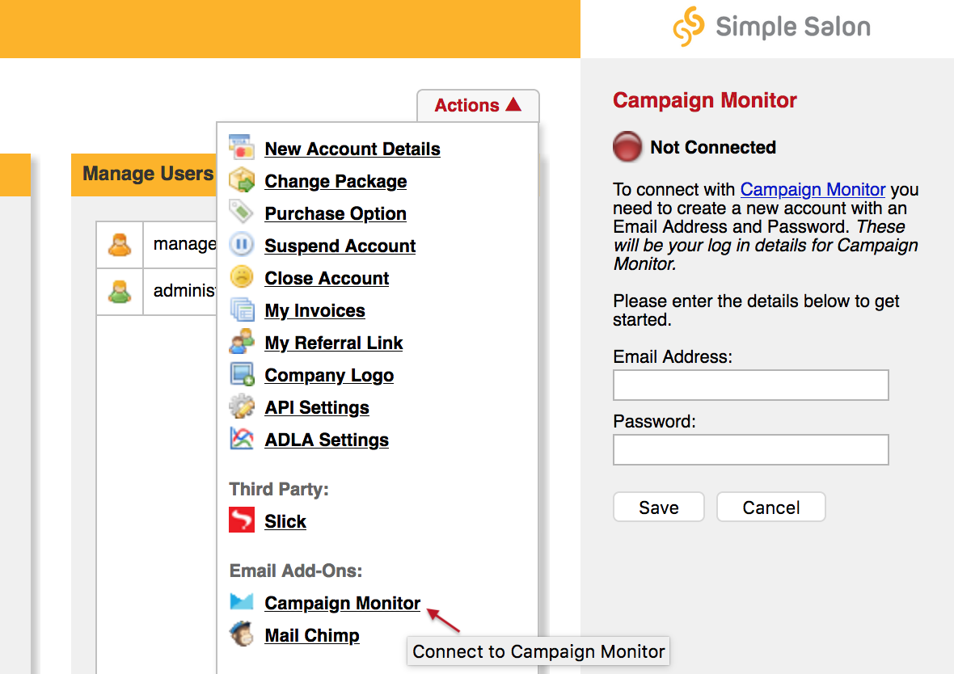This screenshot has height=674, width=954.
Task: Select Purchase Option from the Actions menu
Action: coord(336,213)
